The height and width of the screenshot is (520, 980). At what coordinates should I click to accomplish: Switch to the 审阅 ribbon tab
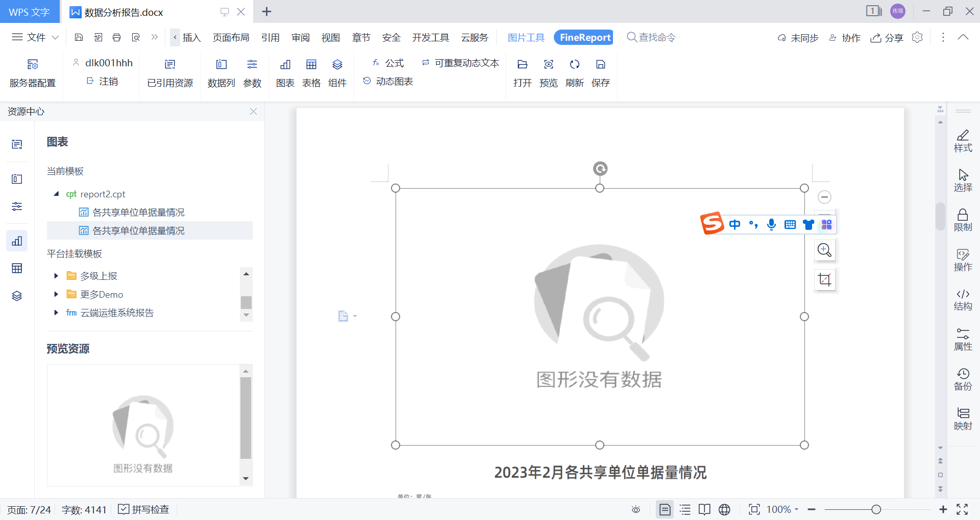[x=301, y=37]
